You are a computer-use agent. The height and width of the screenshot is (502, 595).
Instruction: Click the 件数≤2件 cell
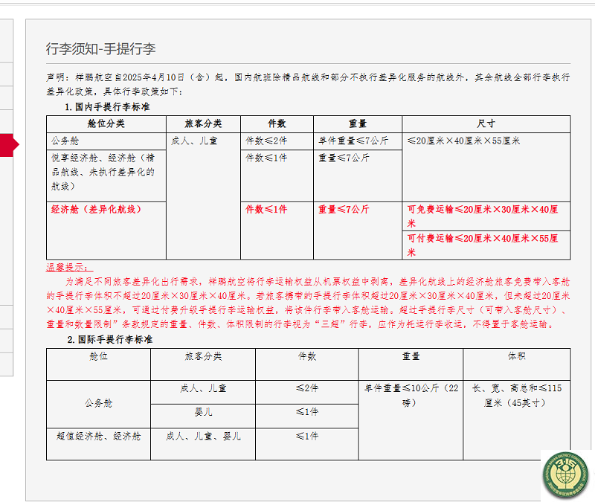277,141
